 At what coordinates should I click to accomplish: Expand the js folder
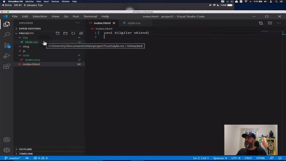(x=24, y=51)
